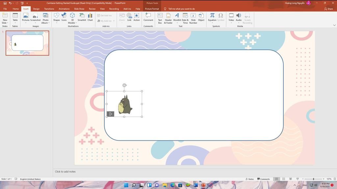This screenshot has width=337, height=189.
Task: Insert 3D Models
Action: [x=72, y=18]
